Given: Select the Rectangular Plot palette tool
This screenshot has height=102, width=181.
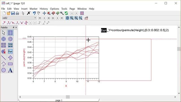Looking at the screenshot, I should (10, 33).
